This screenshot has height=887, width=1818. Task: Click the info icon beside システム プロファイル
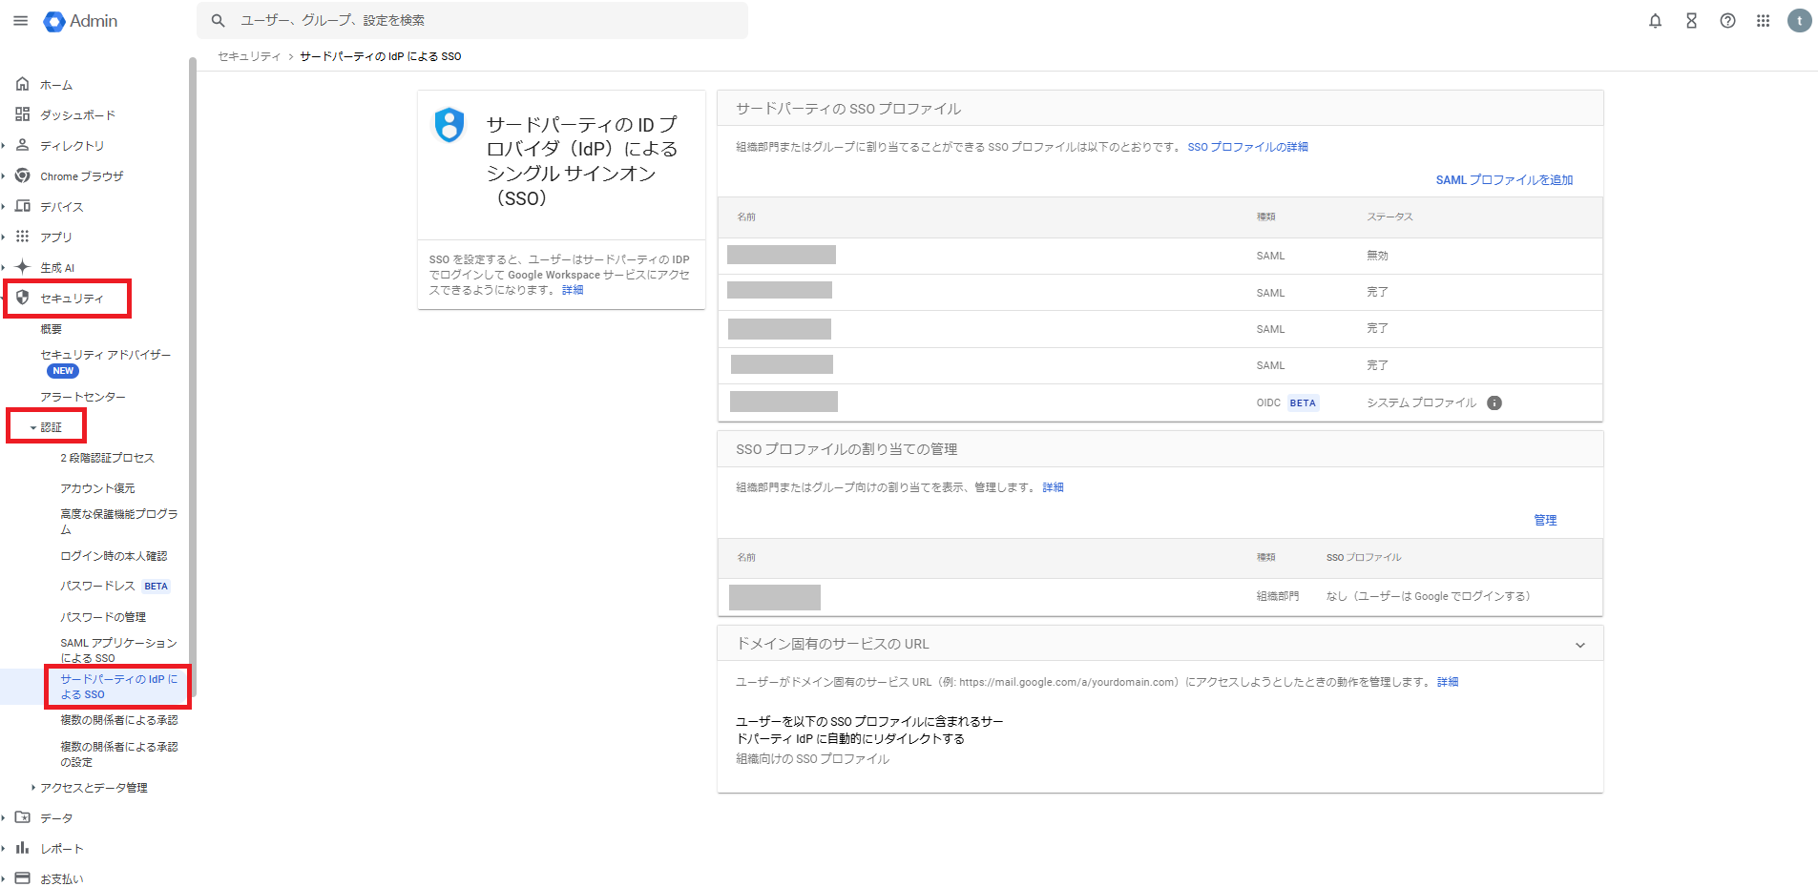pyautogui.click(x=1494, y=402)
